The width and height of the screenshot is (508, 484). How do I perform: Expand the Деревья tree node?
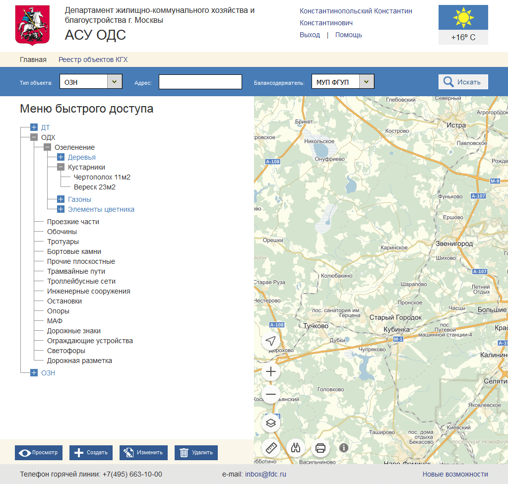[61, 157]
